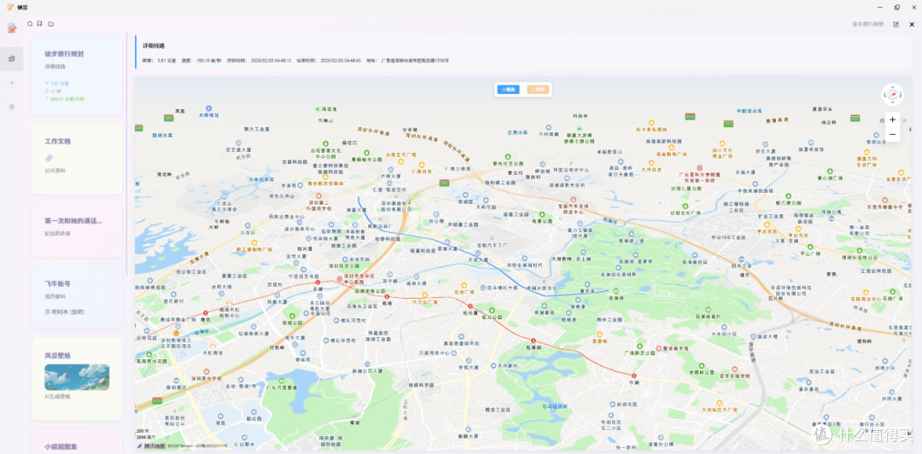Click the 粤湖 label on the map
The image size is (922, 454).
tap(354, 422)
